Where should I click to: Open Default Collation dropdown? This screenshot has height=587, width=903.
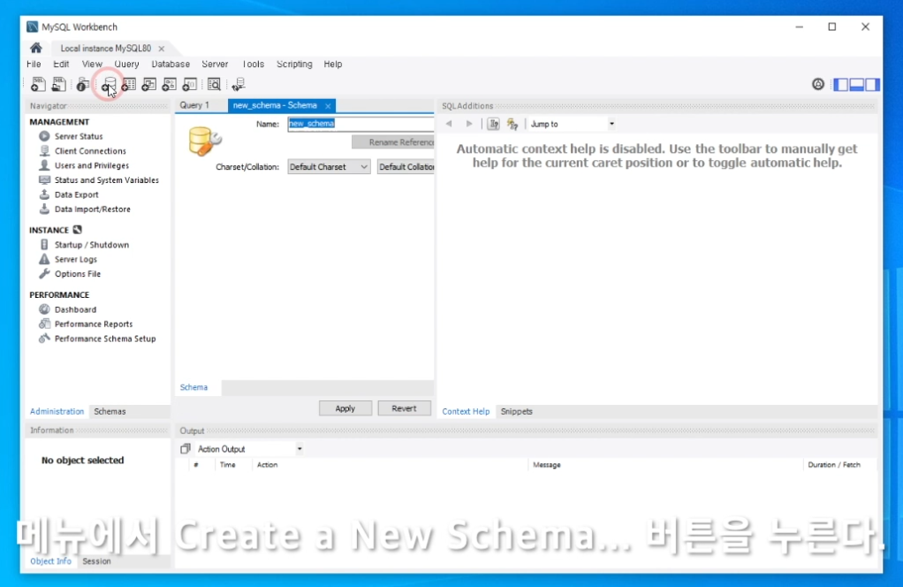pyautogui.click(x=406, y=166)
